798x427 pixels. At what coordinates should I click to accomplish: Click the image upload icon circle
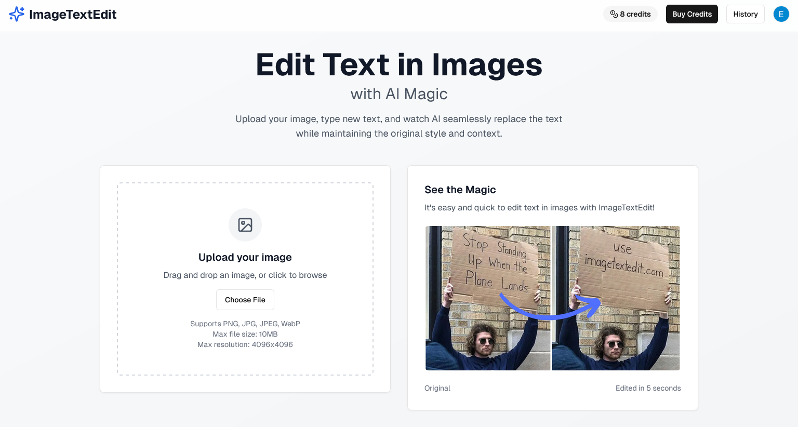tap(245, 225)
